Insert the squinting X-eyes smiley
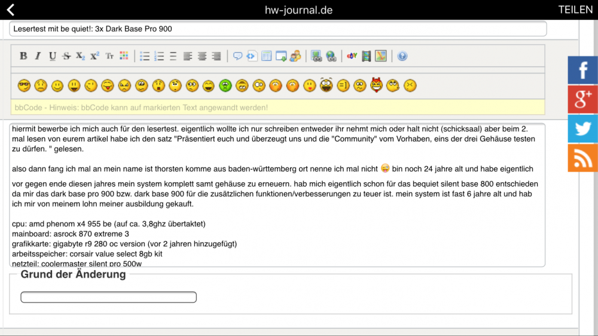Viewport: 598px width, 336px height. 410,85
